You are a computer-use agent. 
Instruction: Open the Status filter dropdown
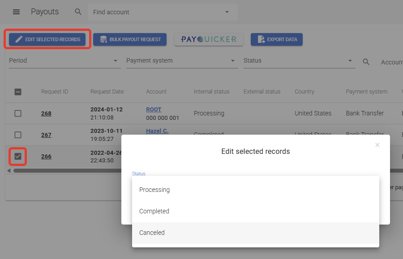[299, 61]
